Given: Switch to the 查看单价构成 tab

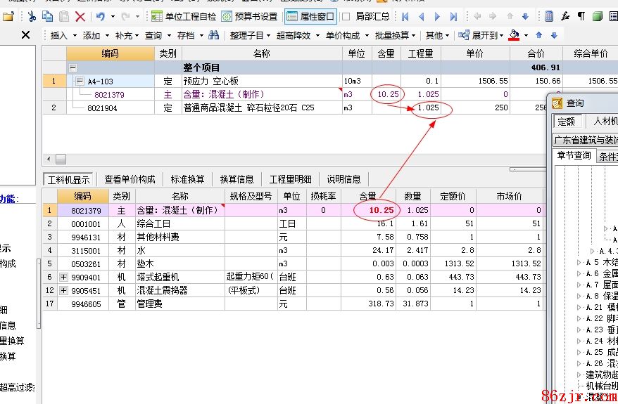Looking at the screenshot, I should pyautogui.click(x=130, y=179).
